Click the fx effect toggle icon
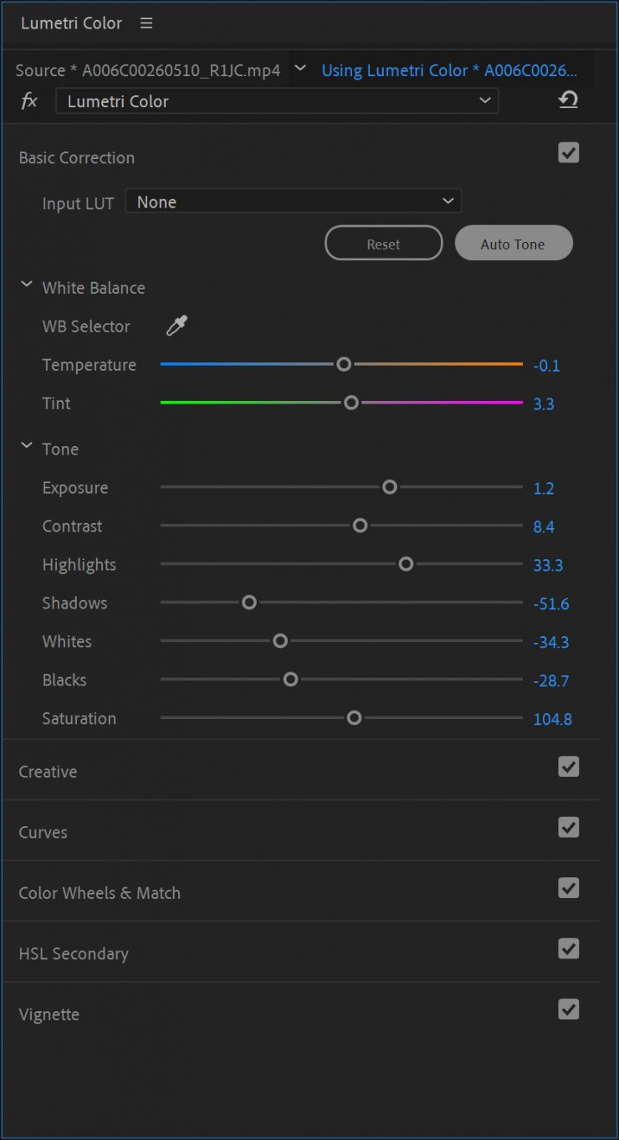The height and width of the screenshot is (1140, 619). click(29, 101)
